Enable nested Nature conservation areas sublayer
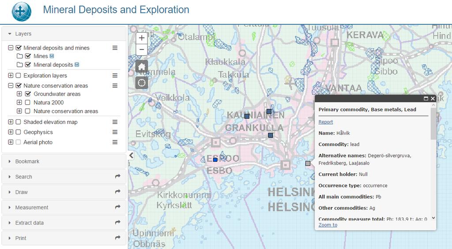 pyautogui.click(x=28, y=111)
